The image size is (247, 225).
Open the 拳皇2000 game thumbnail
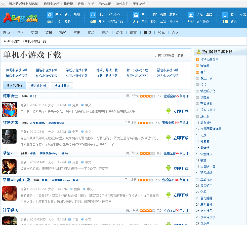tap(9, 167)
